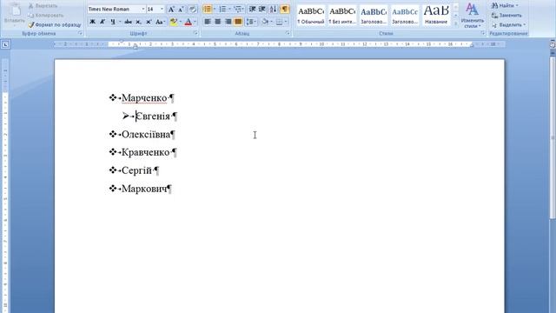This screenshot has width=556, height=313.
Task: Click the list item Олексіївна
Action: click(146, 134)
